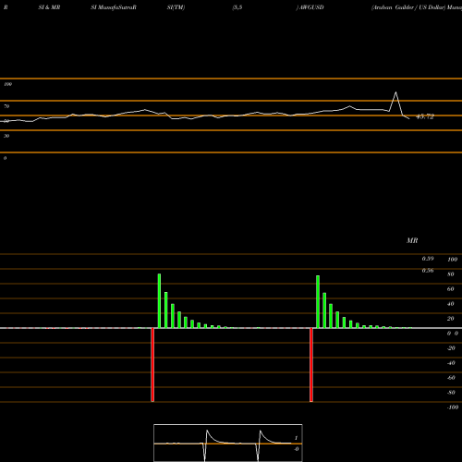Click the -100 label on MR axis
This screenshot has height=462, width=462.
pyautogui.click(x=453, y=407)
